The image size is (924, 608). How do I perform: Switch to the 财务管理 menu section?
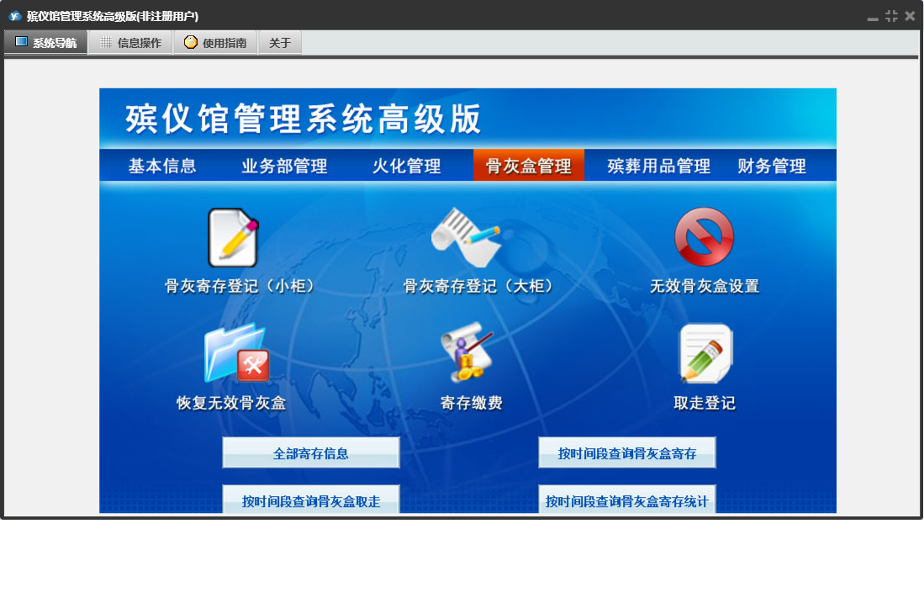click(772, 167)
